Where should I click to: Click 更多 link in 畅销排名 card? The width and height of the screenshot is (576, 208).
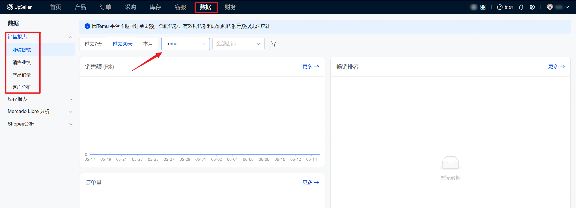coord(556,67)
